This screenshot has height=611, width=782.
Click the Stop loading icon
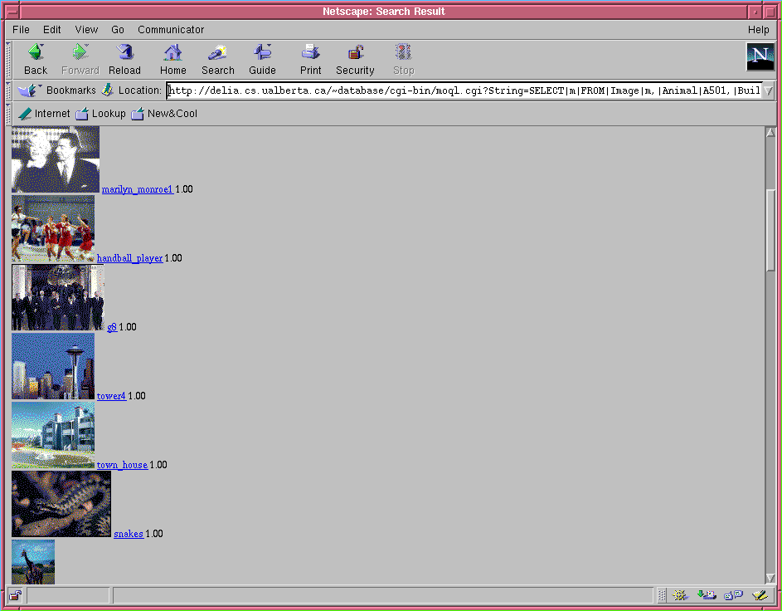[x=403, y=52]
